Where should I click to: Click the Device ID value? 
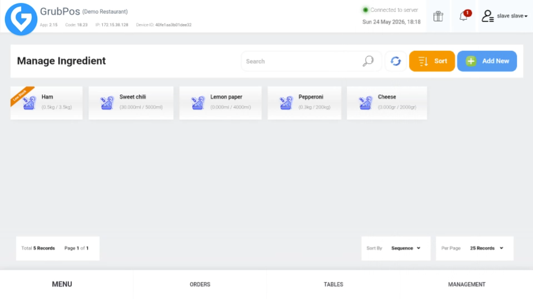[173, 25]
